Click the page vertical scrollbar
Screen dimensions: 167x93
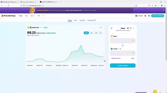click(166, 35)
